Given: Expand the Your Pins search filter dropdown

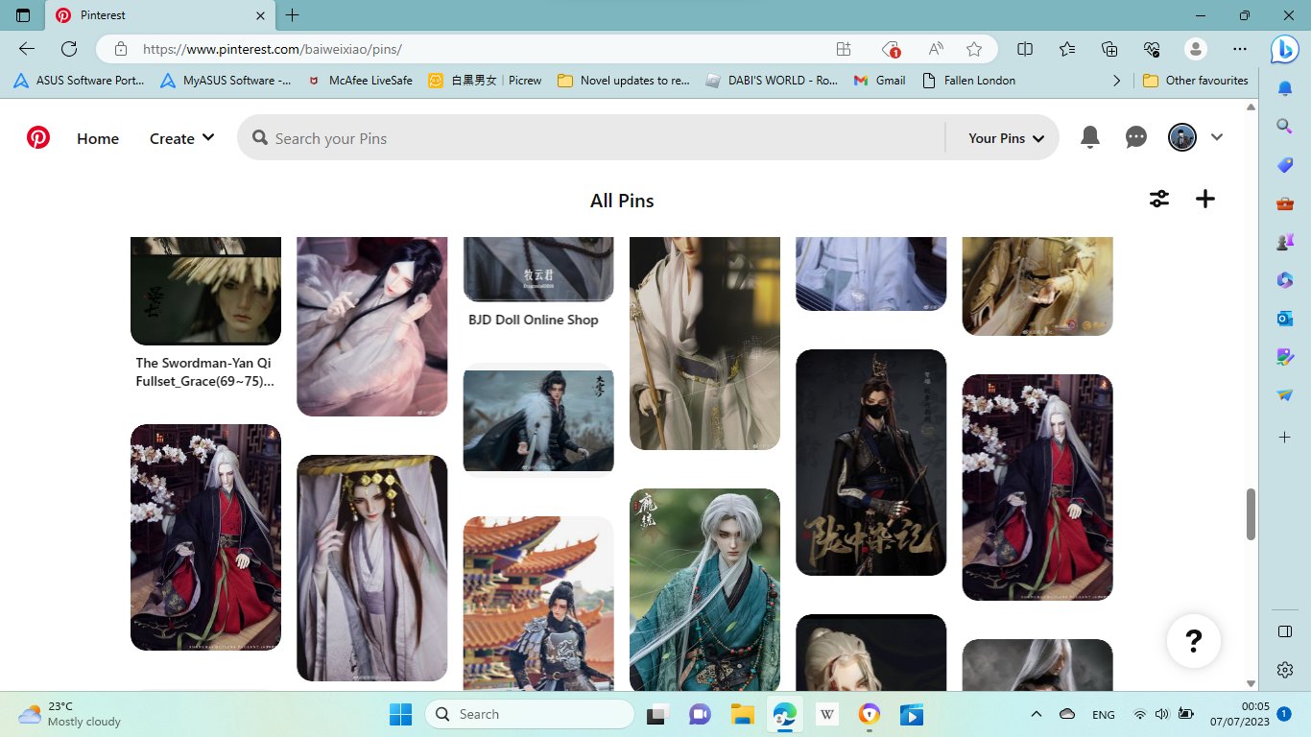Looking at the screenshot, I should point(1006,138).
